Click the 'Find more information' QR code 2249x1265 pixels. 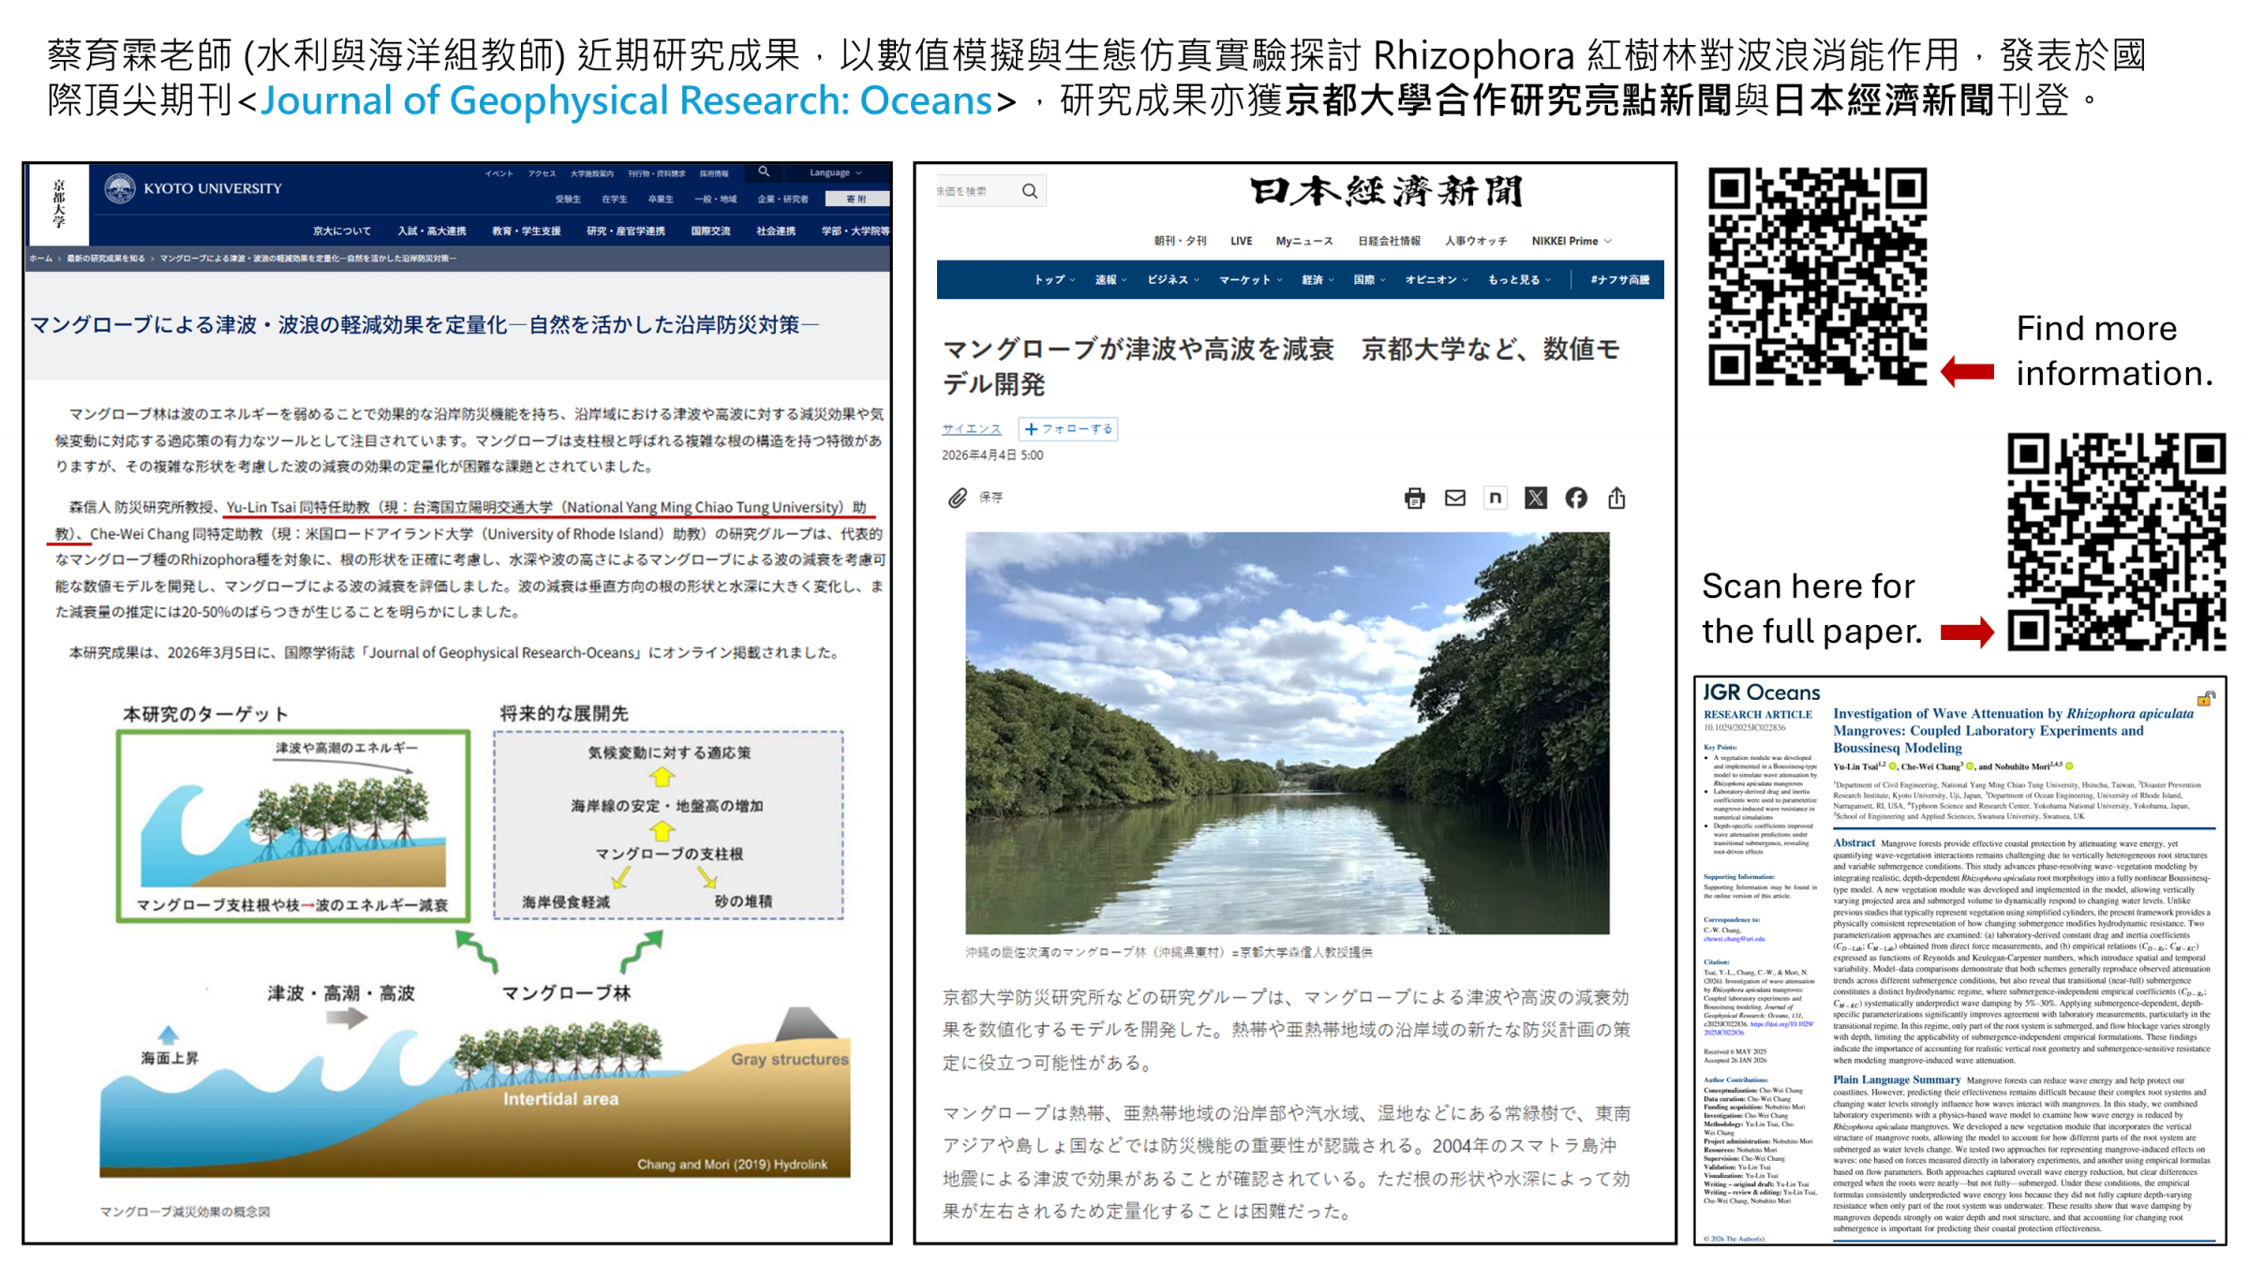tap(1818, 276)
